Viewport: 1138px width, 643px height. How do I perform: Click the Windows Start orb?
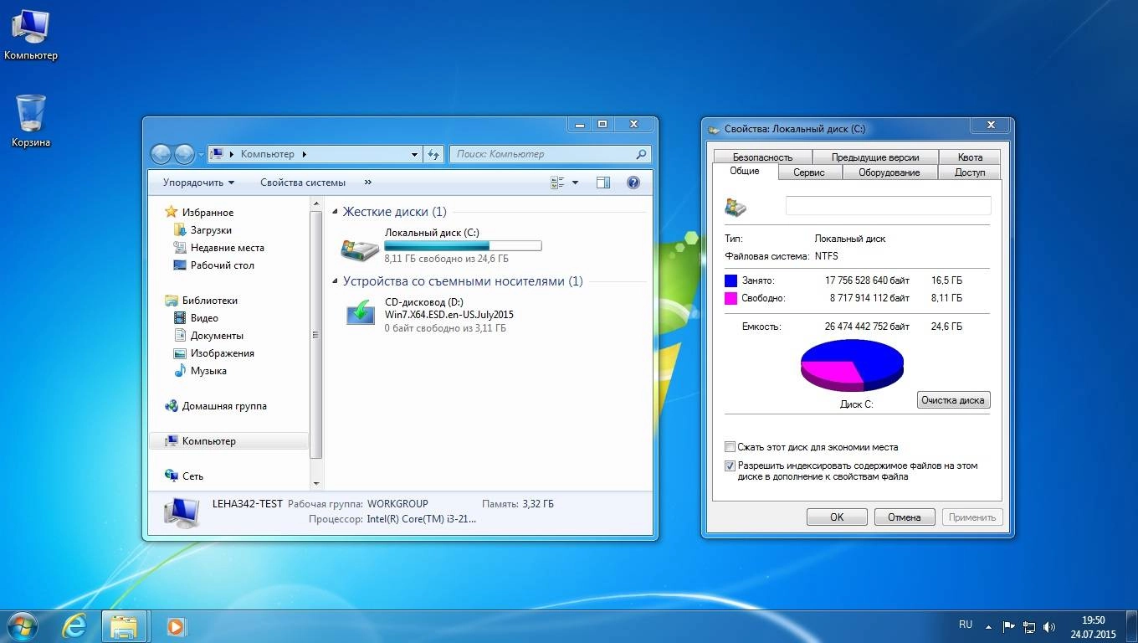coord(22,625)
